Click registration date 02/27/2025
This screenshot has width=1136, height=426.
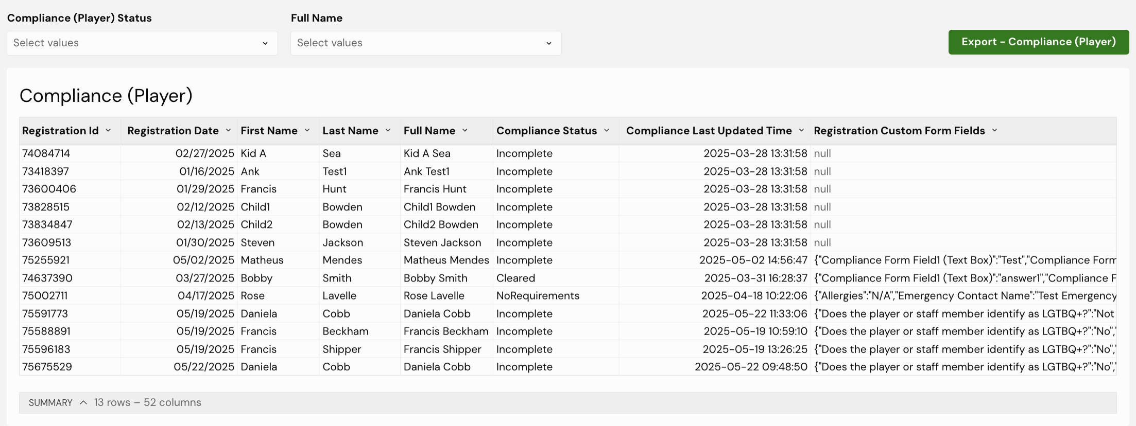[x=205, y=153]
